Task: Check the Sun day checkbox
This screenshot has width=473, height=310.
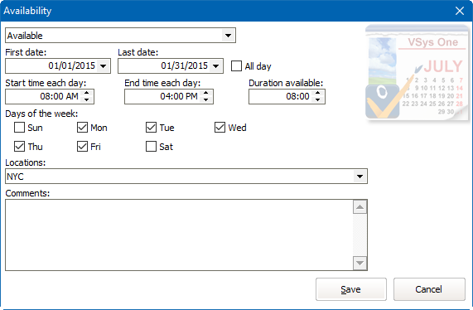Action: coord(19,128)
